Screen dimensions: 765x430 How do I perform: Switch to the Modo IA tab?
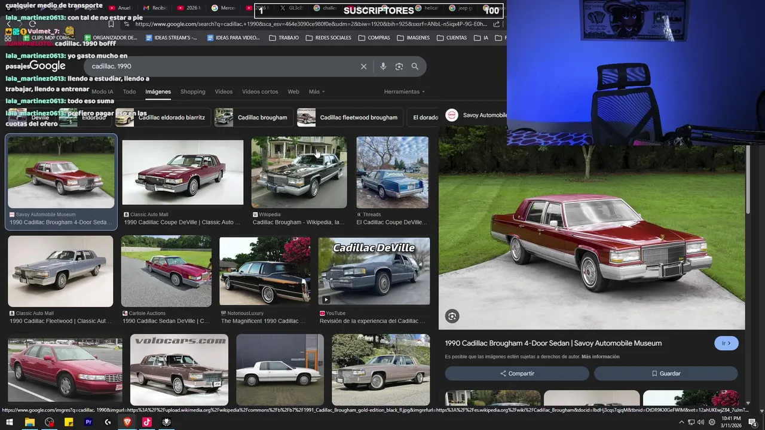coord(102,91)
